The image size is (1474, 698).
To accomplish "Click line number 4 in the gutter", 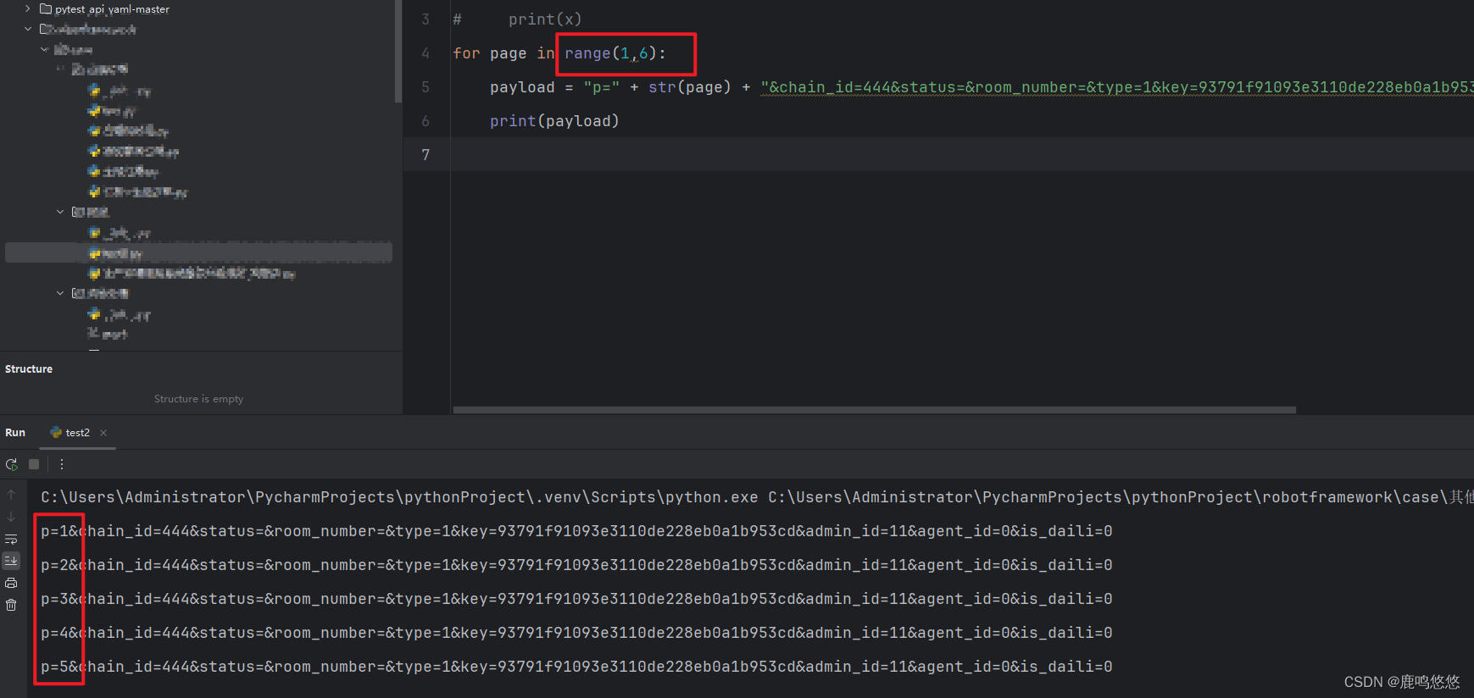I will click(426, 53).
